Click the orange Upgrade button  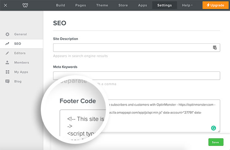[215, 5]
